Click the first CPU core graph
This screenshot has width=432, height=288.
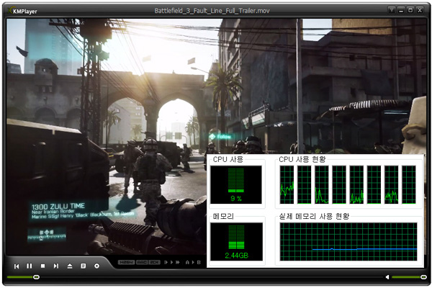(x=287, y=184)
